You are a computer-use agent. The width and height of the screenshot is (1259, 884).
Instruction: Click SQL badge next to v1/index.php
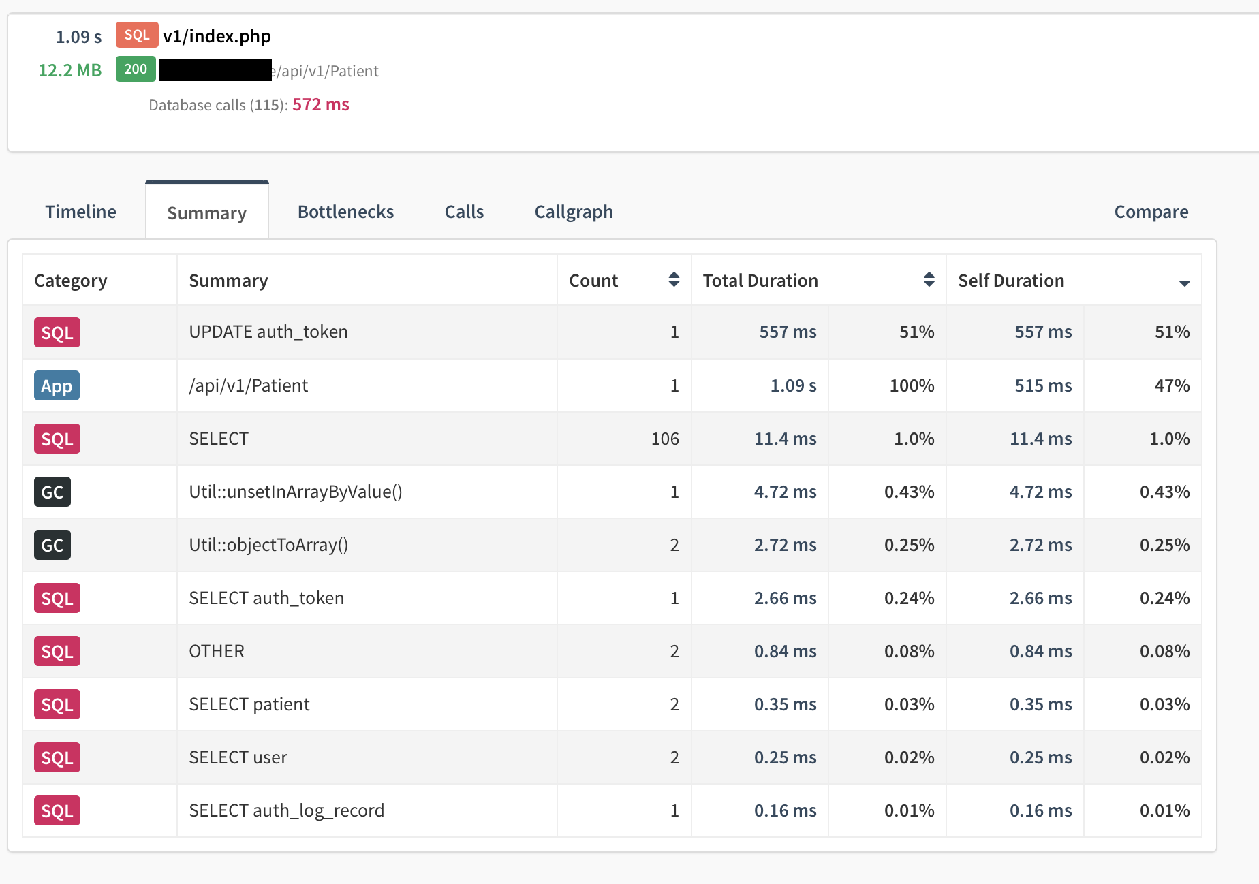click(136, 35)
